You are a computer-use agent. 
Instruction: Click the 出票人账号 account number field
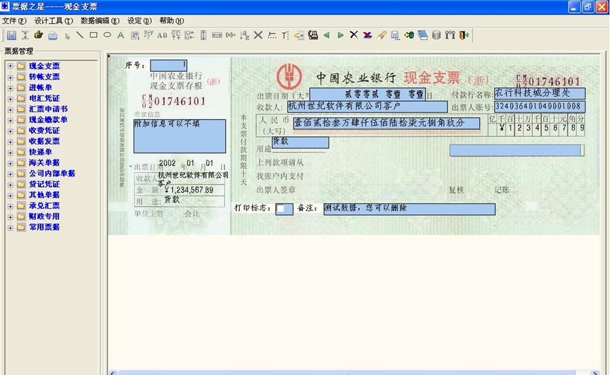(x=540, y=106)
